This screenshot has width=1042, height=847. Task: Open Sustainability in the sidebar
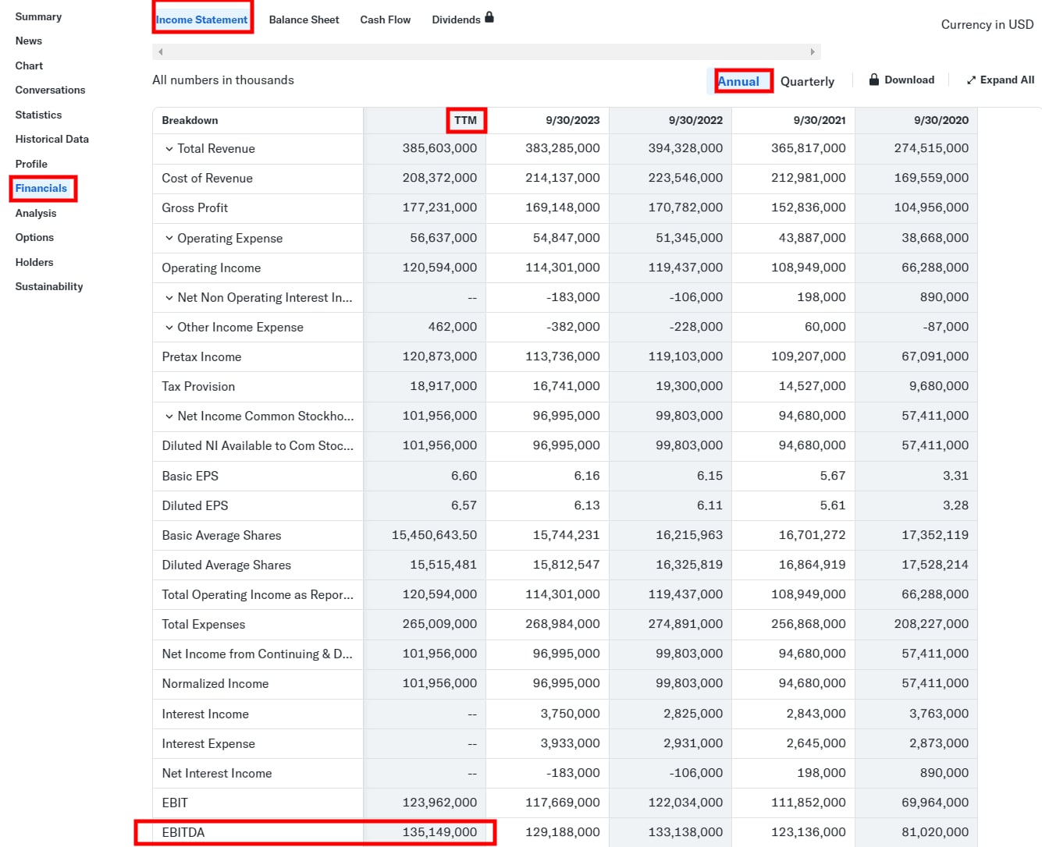click(49, 286)
